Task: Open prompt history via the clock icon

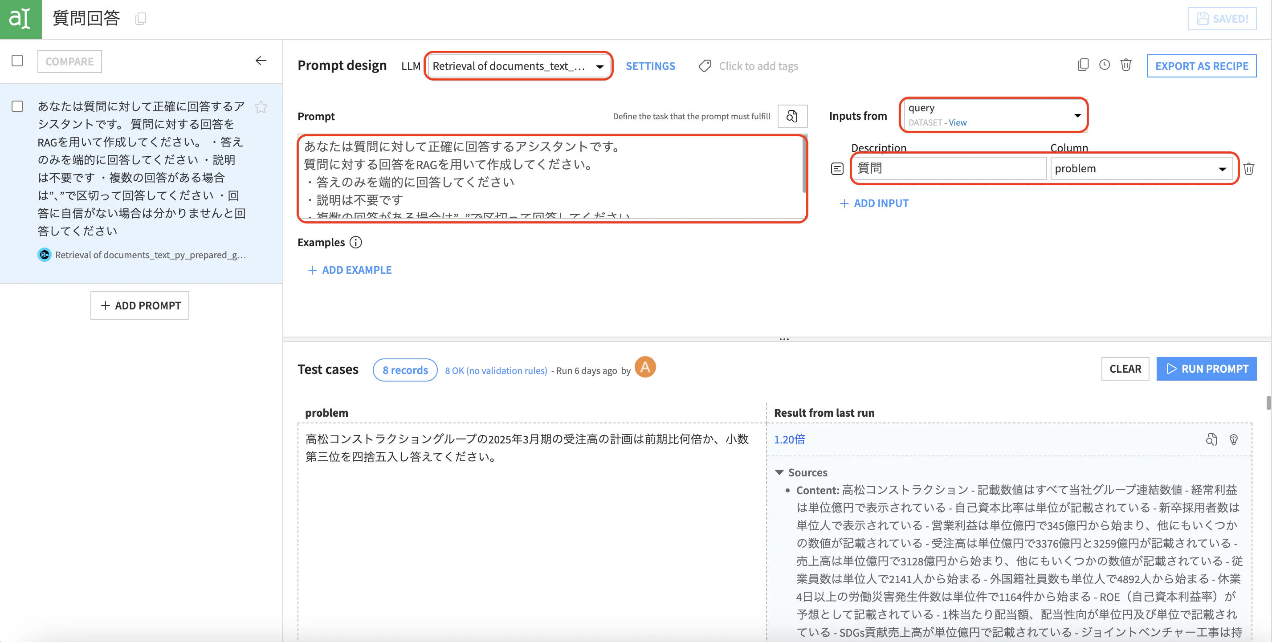Action: pos(1105,65)
